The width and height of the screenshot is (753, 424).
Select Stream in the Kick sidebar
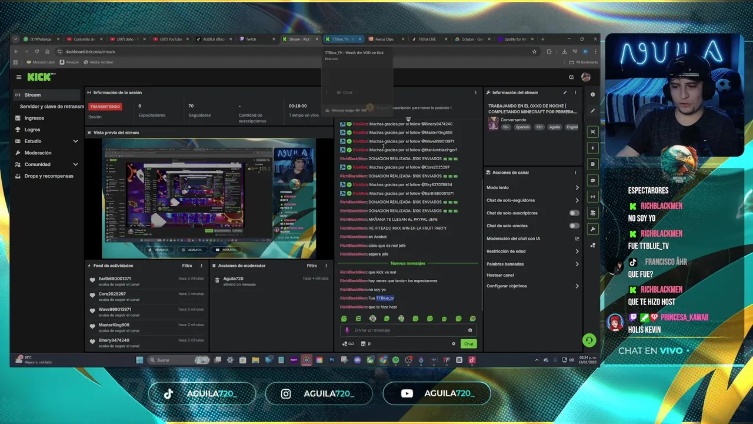47,95
